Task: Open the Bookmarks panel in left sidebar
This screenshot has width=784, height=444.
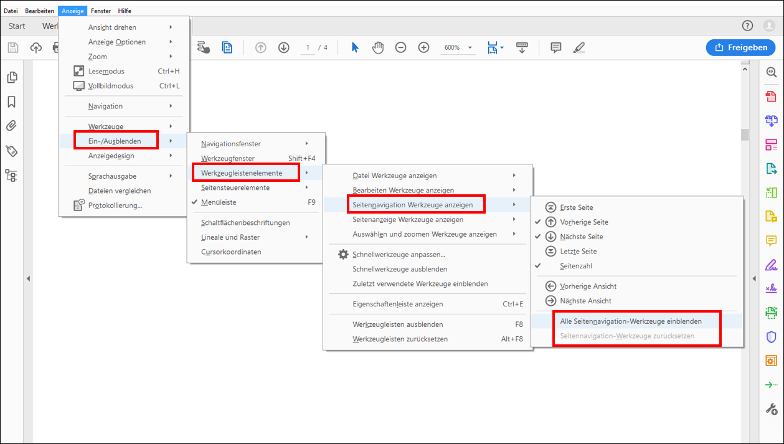Action: tap(11, 102)
